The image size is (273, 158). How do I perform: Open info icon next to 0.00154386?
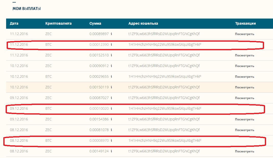click(111, 119)
